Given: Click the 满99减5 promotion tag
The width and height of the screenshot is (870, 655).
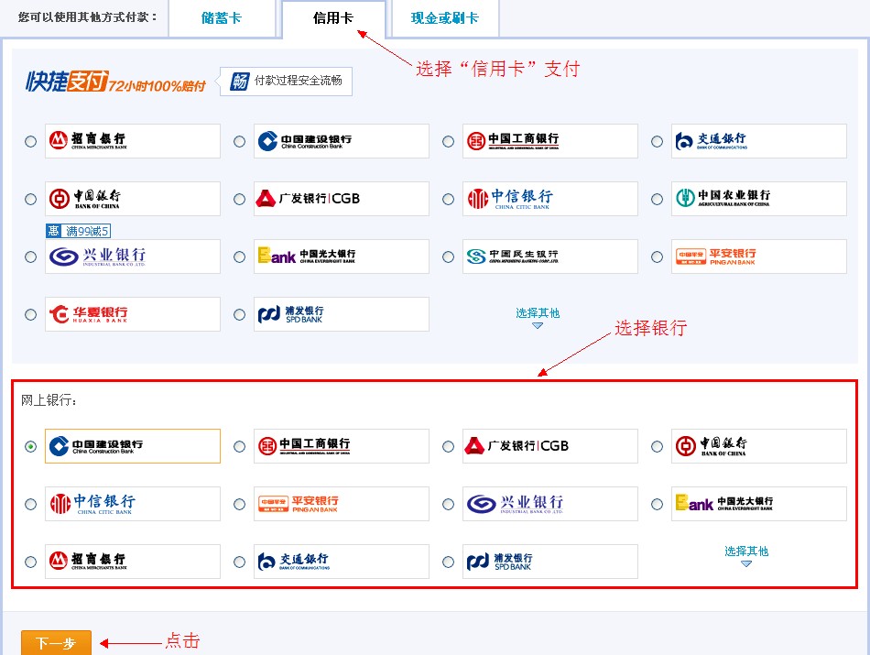Looking at the screenshot, I should tap(78, 231).
